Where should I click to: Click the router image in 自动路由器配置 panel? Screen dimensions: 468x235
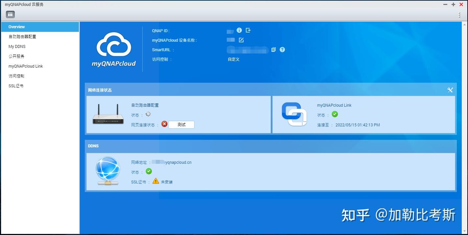coord(108,115)
